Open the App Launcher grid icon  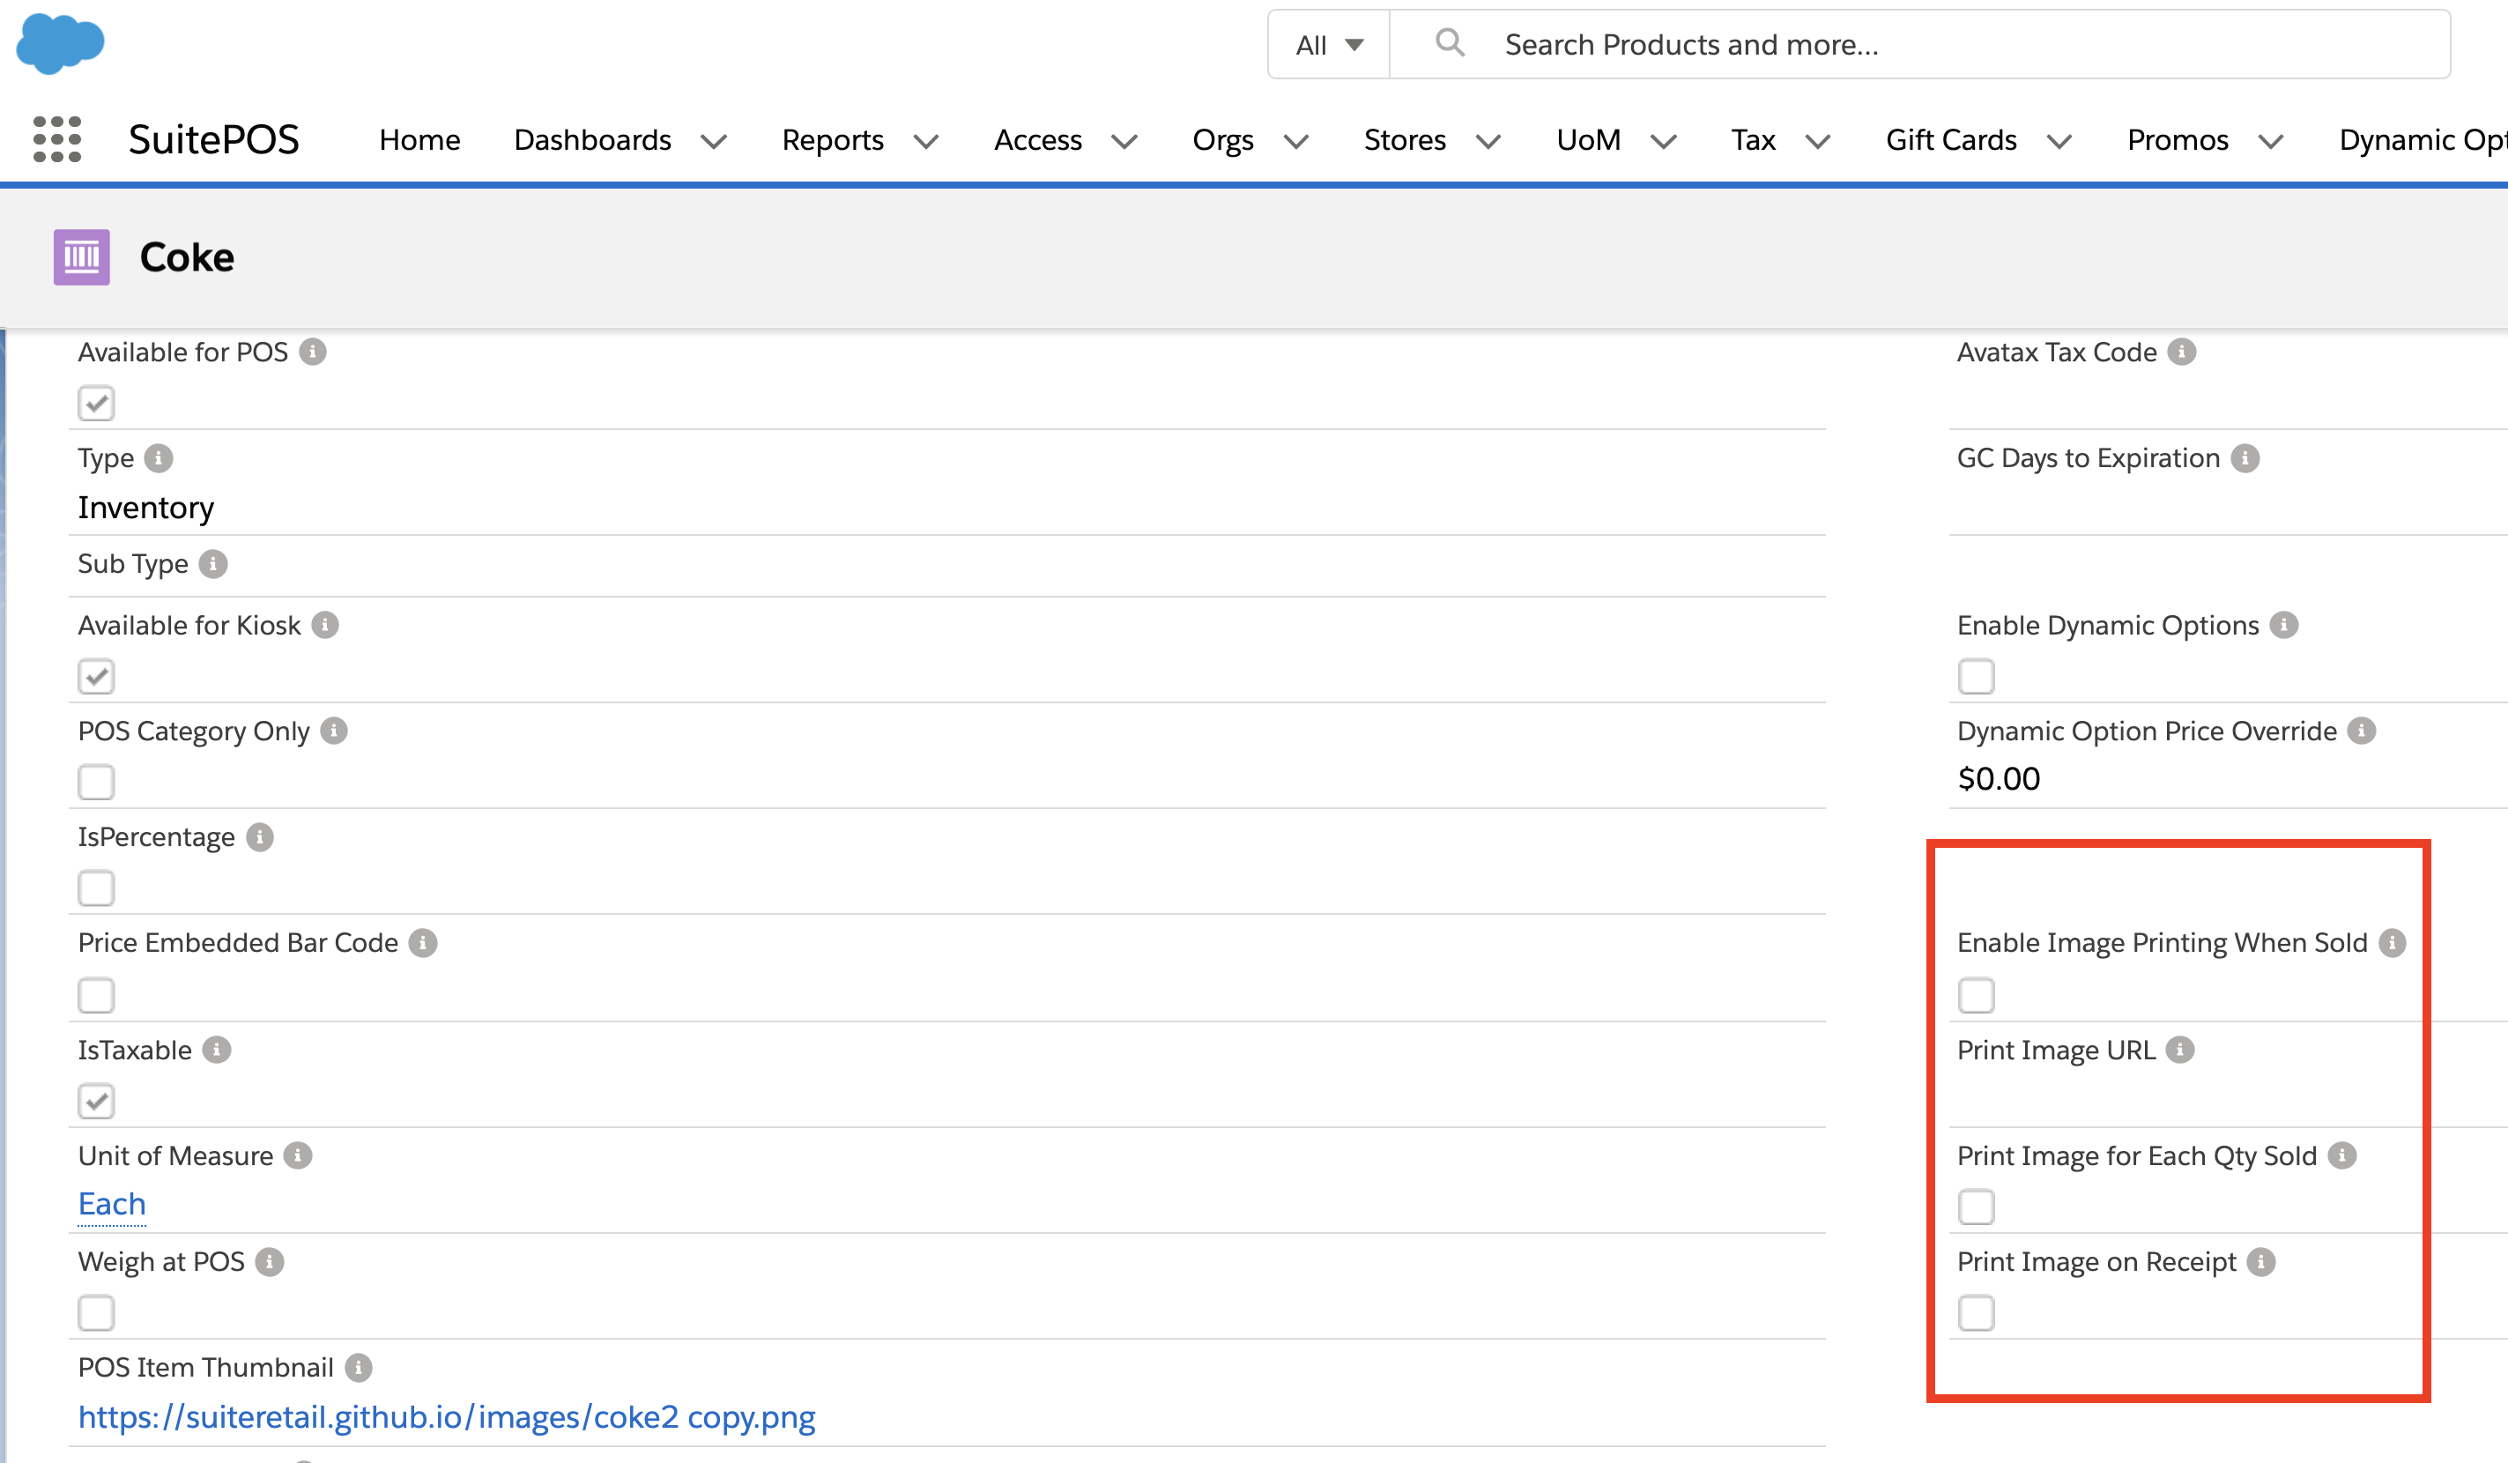coord(56,139)
